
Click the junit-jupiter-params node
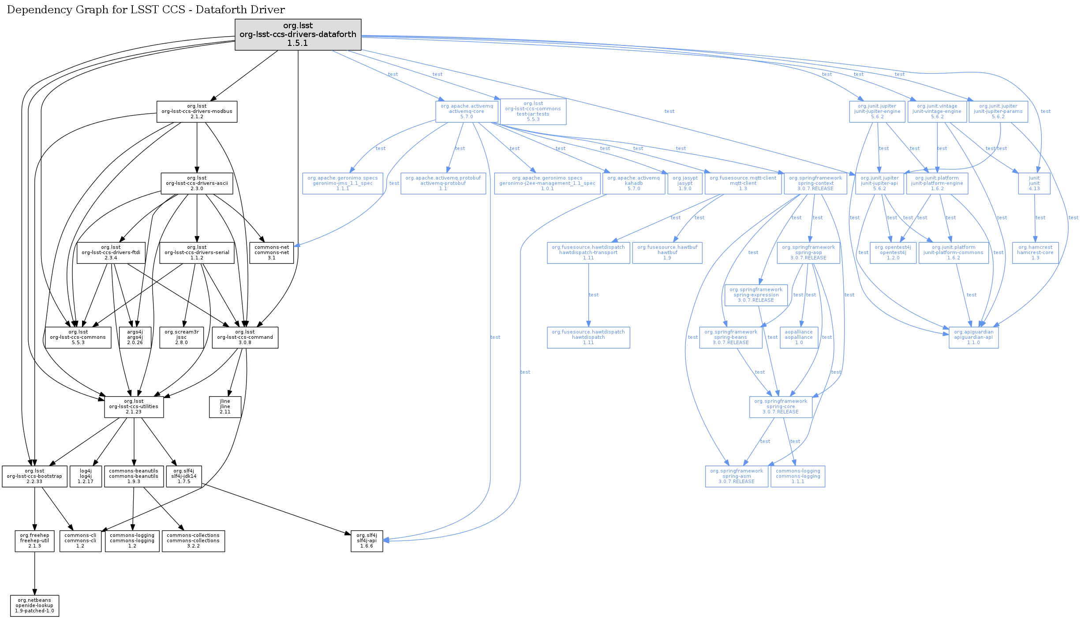[998, 112]
